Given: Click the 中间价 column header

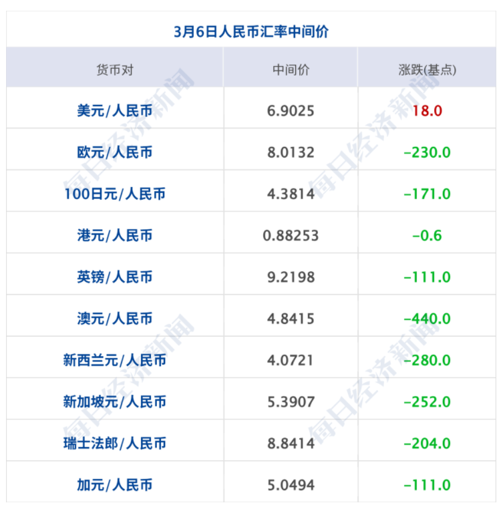Looking at the screenshot, I should pos(291,69).
